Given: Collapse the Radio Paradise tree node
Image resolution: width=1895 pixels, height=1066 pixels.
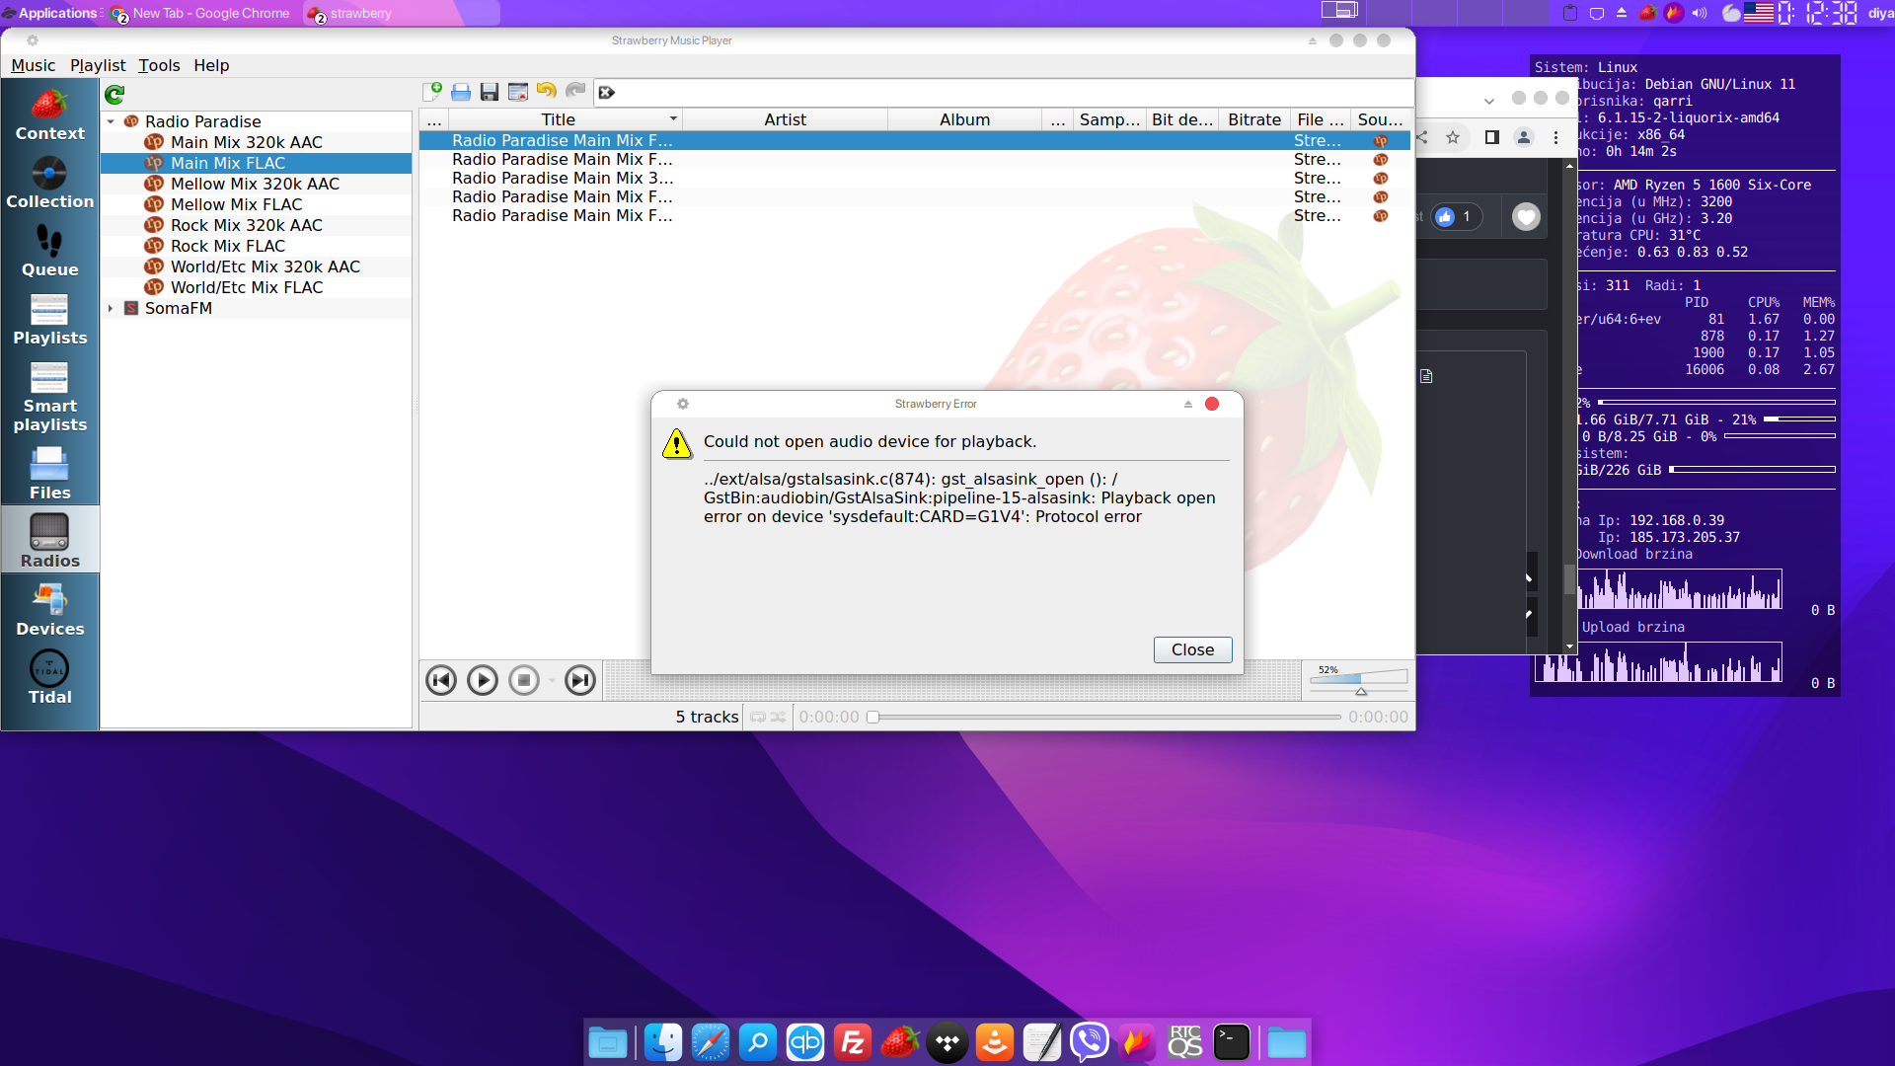Looking at the screenshot, I should (111, 121).
